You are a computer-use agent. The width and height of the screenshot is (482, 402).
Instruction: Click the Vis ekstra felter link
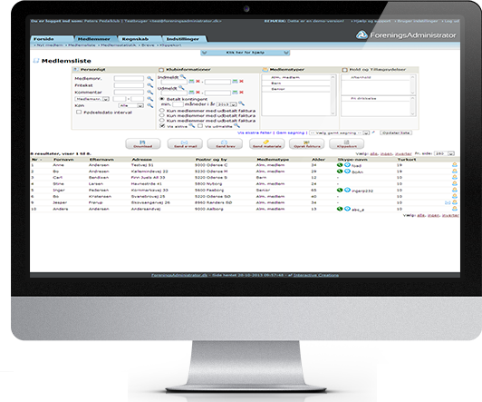[x=255, y=132]
